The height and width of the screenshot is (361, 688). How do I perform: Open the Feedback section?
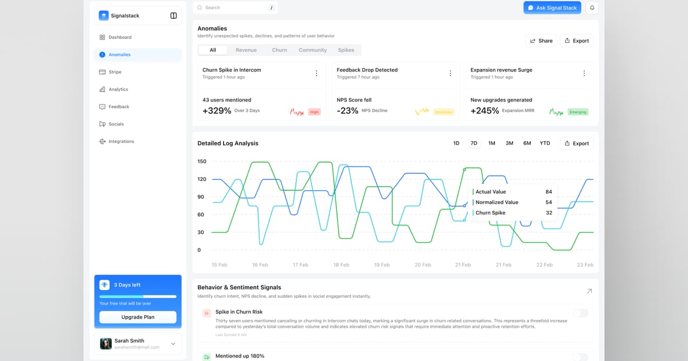(119, 107)
